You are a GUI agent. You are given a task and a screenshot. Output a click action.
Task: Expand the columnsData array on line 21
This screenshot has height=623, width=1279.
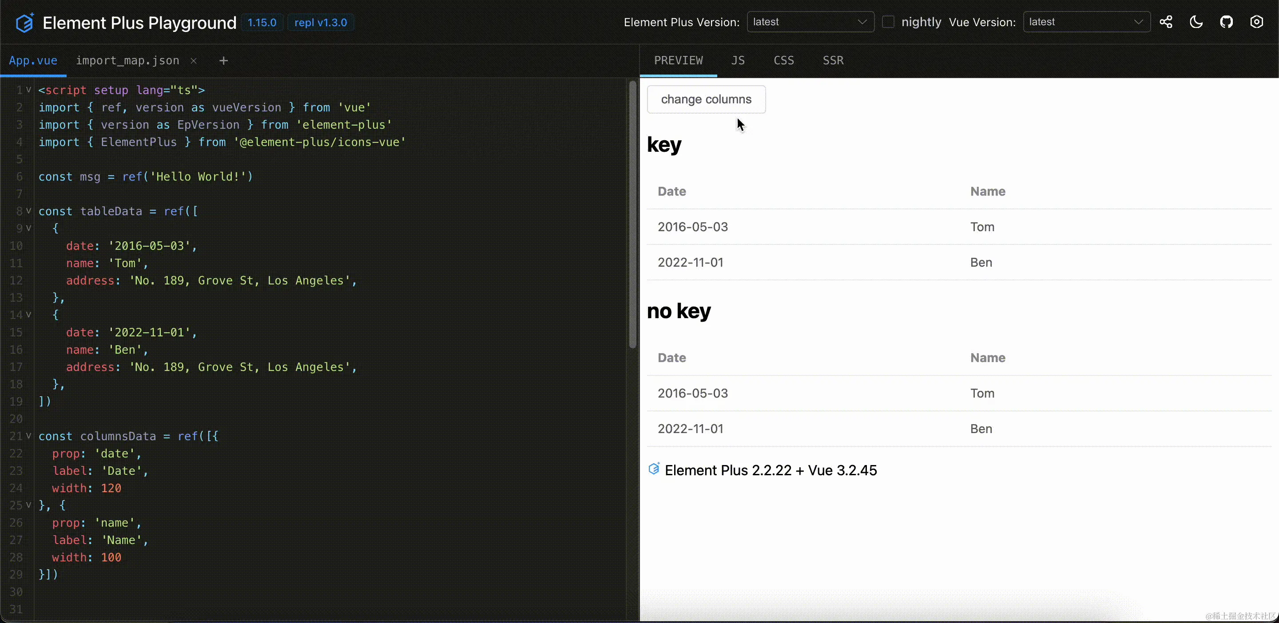click(x=28, y=437)
